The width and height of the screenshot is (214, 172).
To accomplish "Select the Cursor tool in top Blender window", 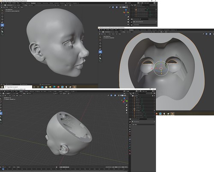I will click(x=2, y=13).
